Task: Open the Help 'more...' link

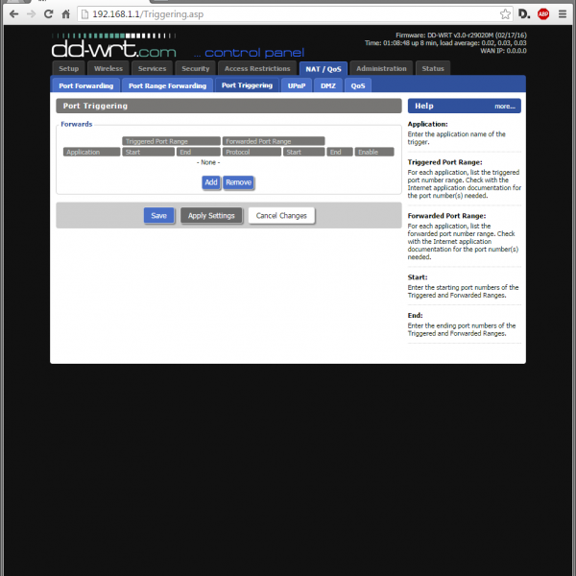Action: tap(505, 107)
